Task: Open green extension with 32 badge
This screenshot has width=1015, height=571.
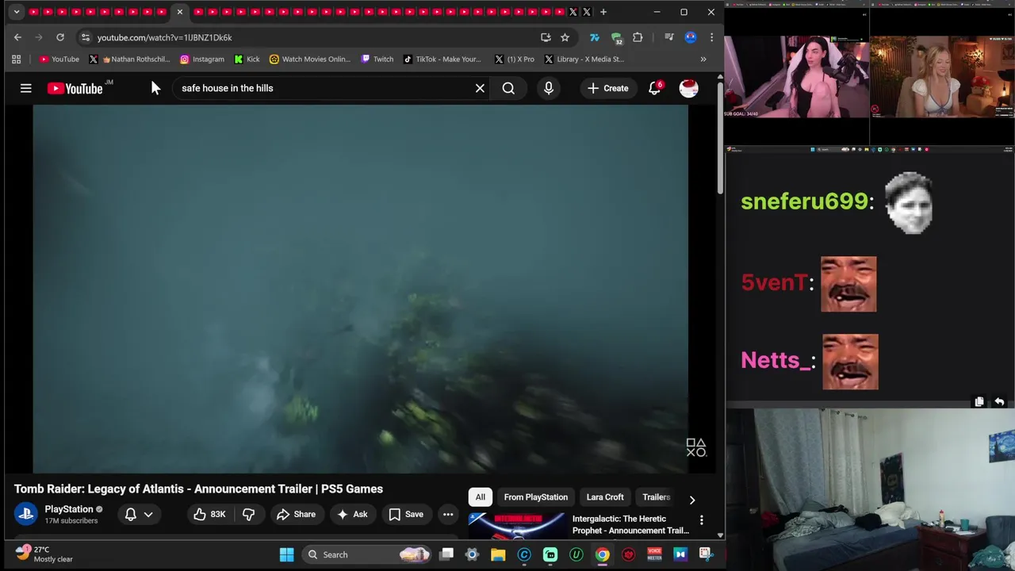Action: point(616,37)
